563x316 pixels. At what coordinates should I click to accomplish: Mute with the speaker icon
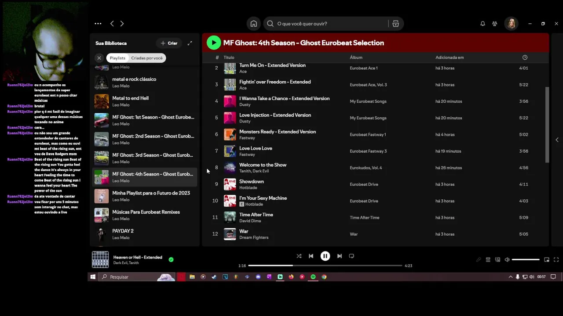(507, 260)
